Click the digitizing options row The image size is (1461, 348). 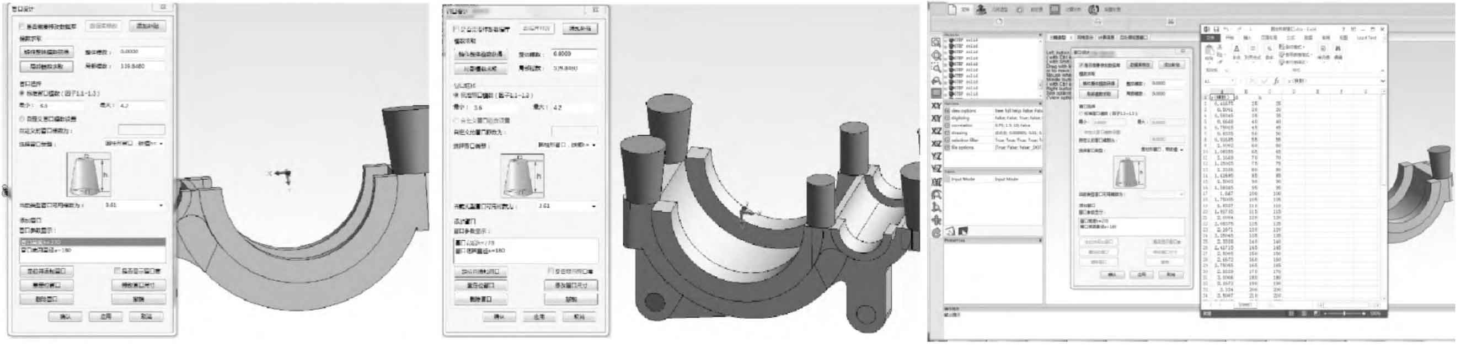pos(993,118)
